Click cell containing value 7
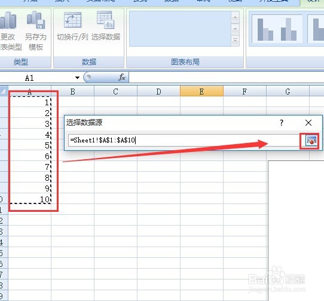The image size is (324, 301). 29,166
